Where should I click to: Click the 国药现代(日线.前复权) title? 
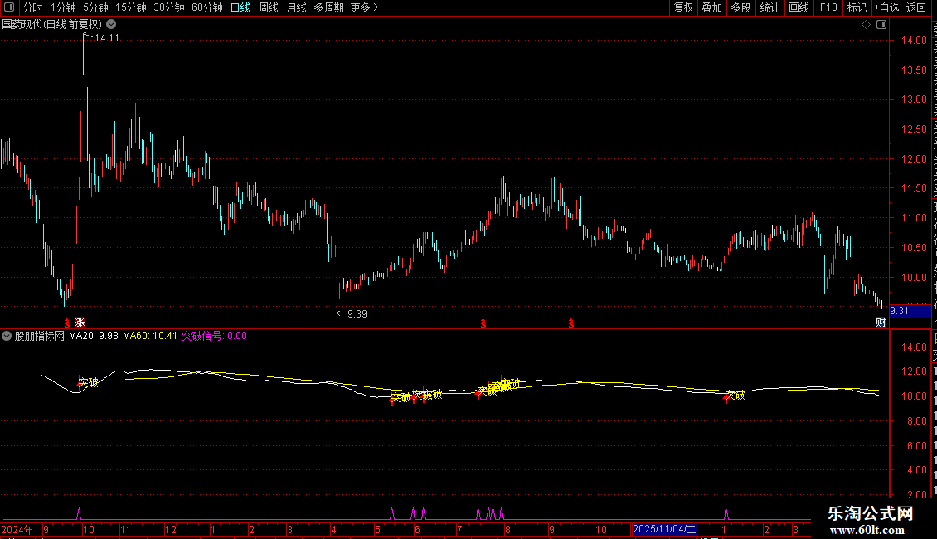coord(52,25)
